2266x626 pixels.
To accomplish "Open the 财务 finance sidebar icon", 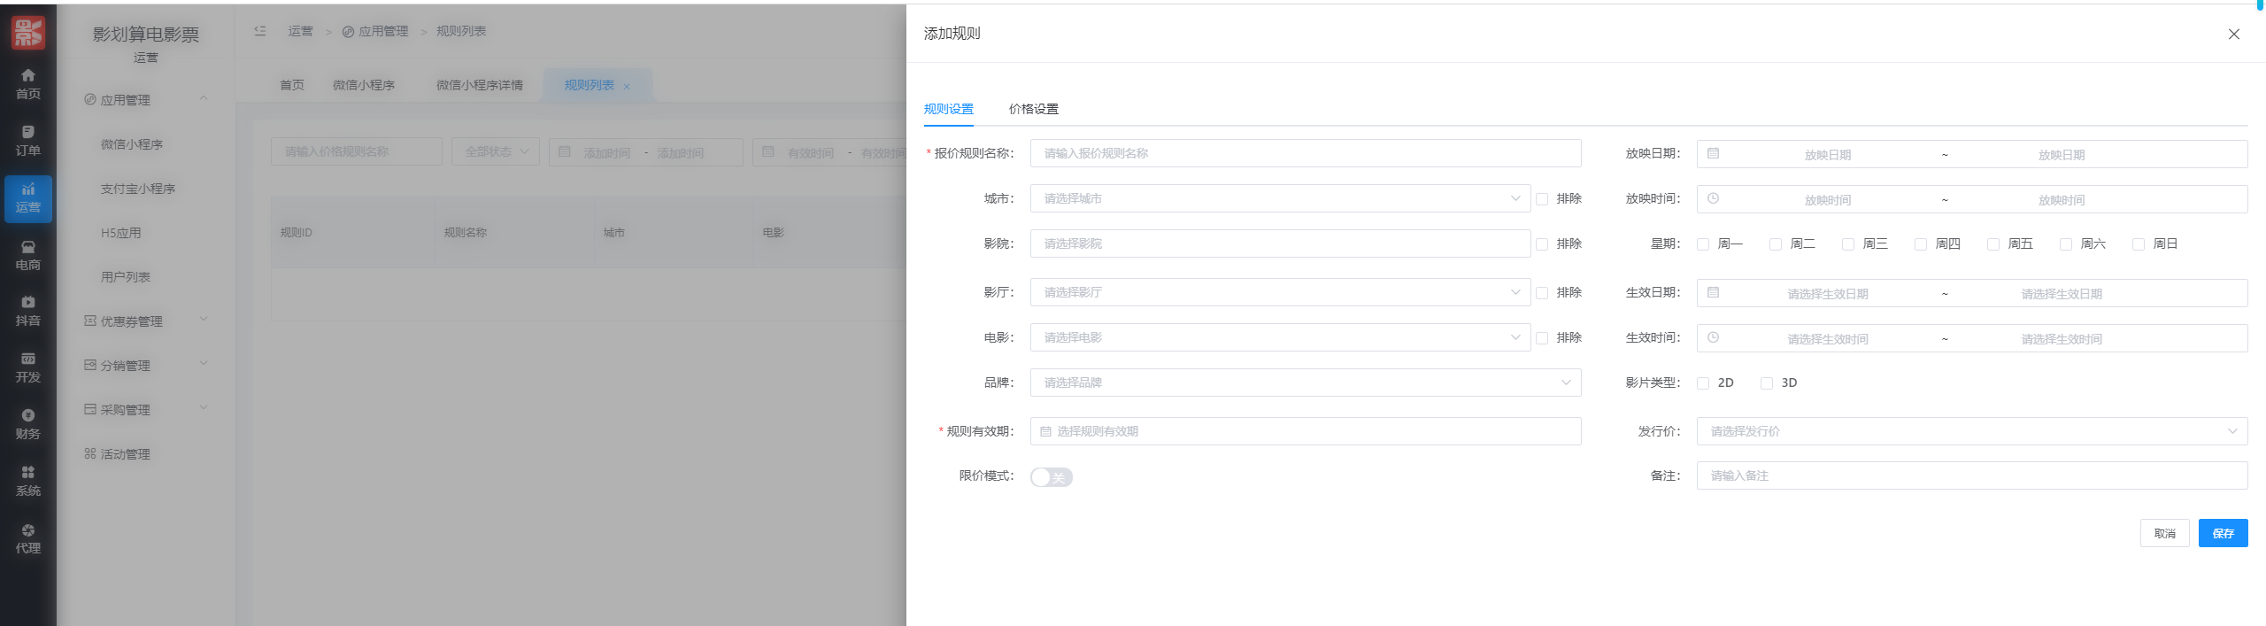I will 27,424.
